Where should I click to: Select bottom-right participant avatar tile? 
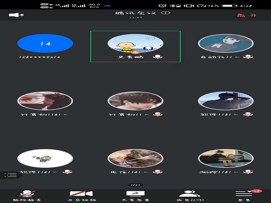225,158
